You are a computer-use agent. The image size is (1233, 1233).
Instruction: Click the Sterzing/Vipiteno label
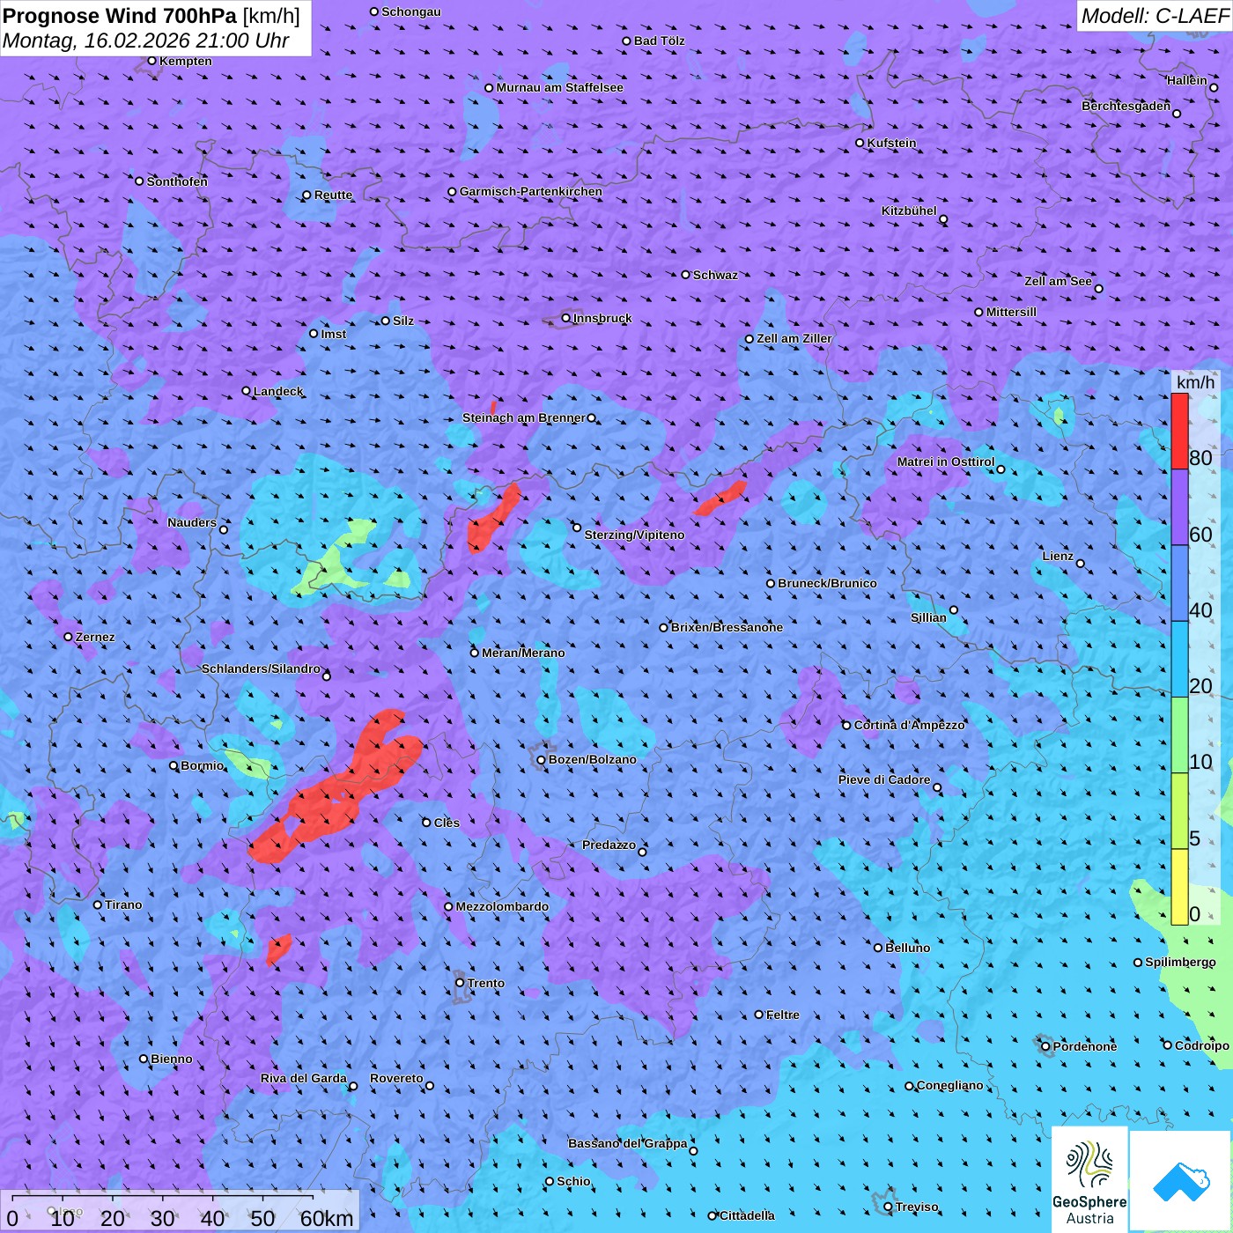pos(634,535)
